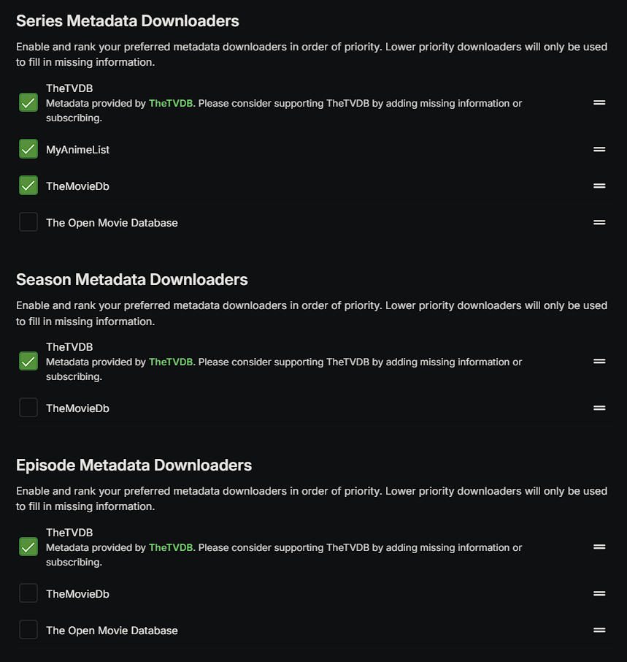This screenshot has height=662, width=627.
Task: Enable TheMovieDb for episode metadata
Action: point(28,593)
